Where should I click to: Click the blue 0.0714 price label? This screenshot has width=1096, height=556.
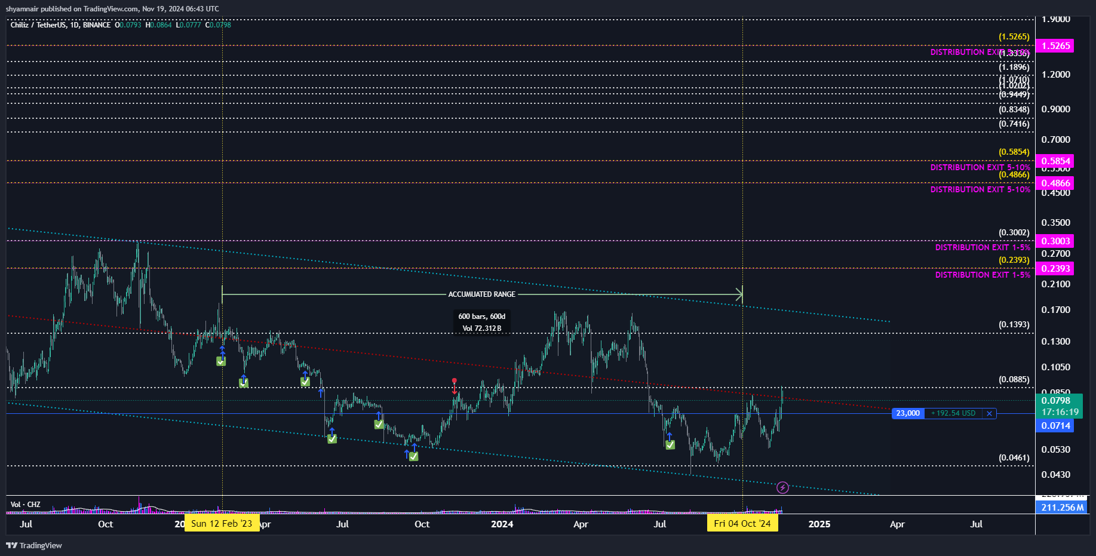1055,426
